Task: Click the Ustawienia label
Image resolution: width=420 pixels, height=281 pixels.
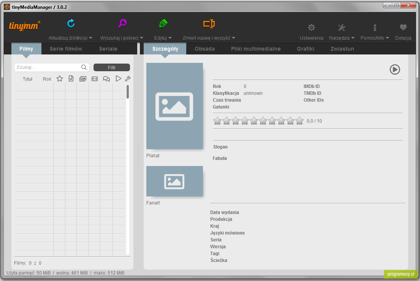Action: (x=312, y=38)
